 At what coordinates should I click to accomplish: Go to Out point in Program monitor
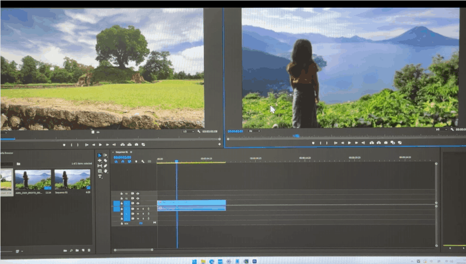click(363, 143)
